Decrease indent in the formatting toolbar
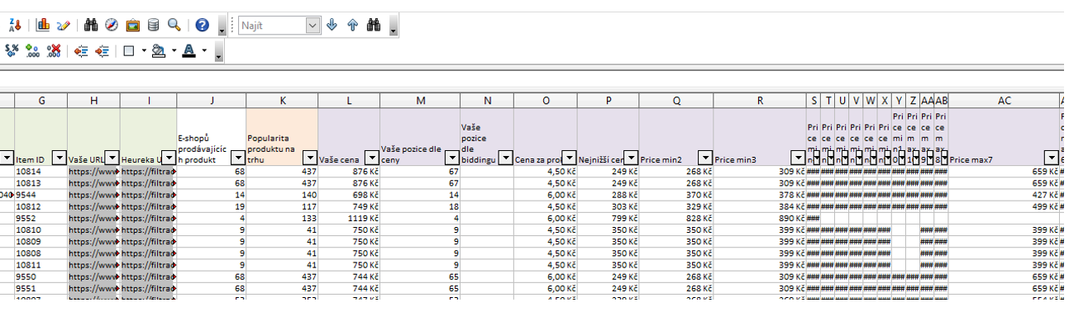 click(81, 50)
